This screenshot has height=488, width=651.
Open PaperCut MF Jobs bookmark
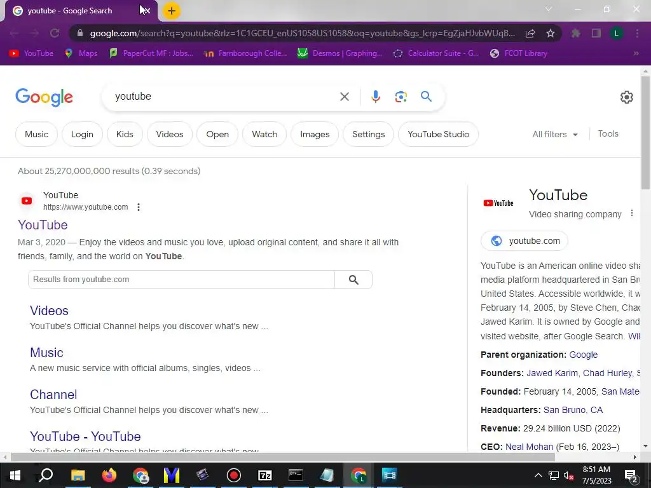point(151,53)
